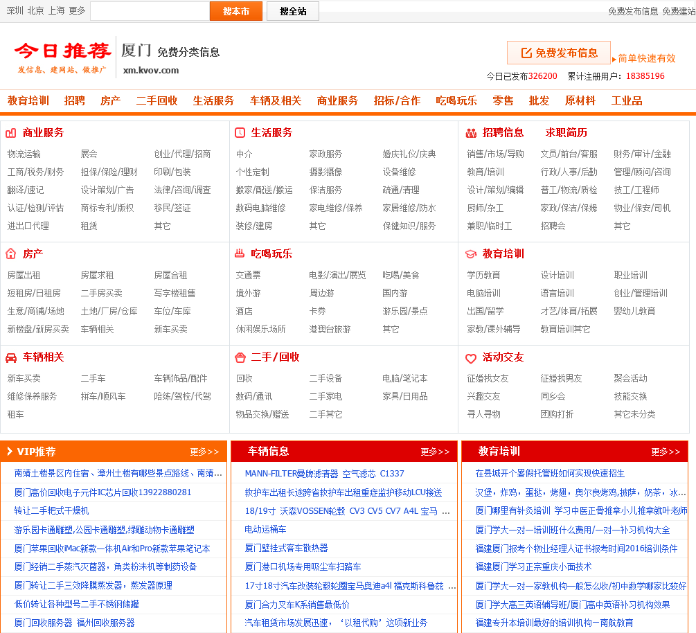The height and width of the screenshot is (633, 696).
Task: Open listing MANN-FILTER曼牌滤清器 空气滤芯 C1337
Action: pyautogui.click(x=325, y=474)
